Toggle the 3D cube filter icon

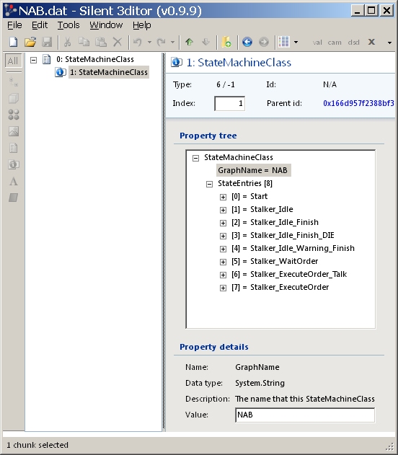[14, 98]
